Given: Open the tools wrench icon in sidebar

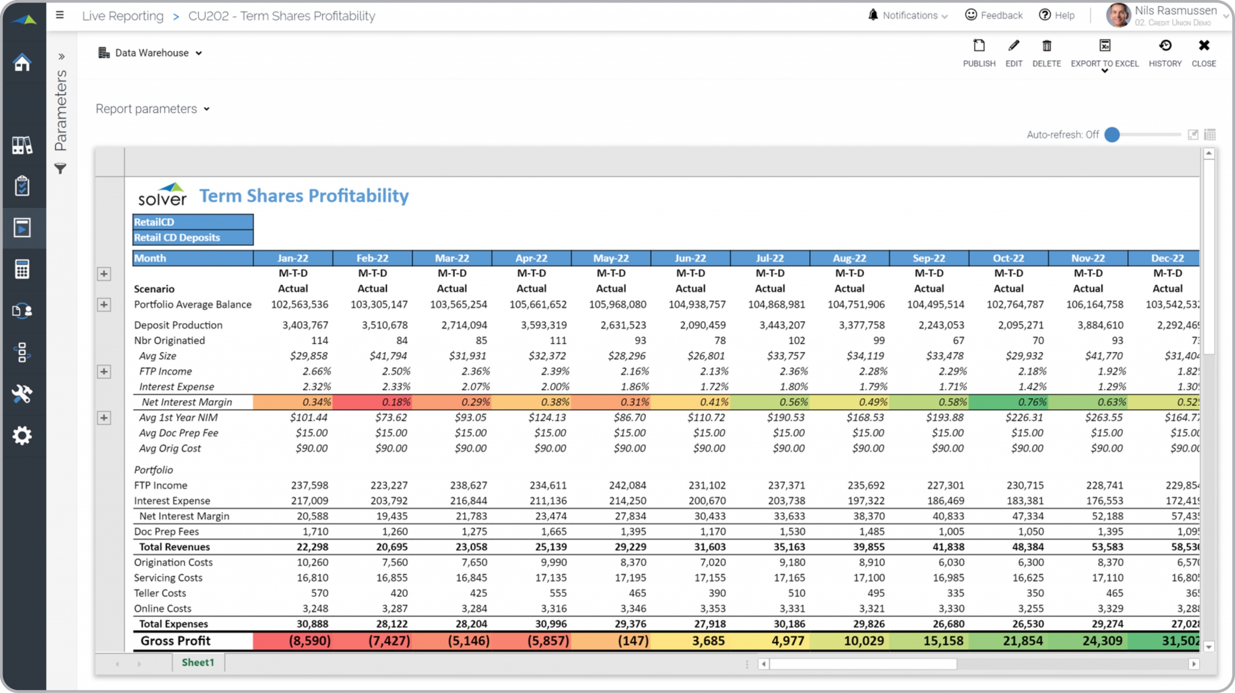Looking at the screenshot, I should click(22, 394).
